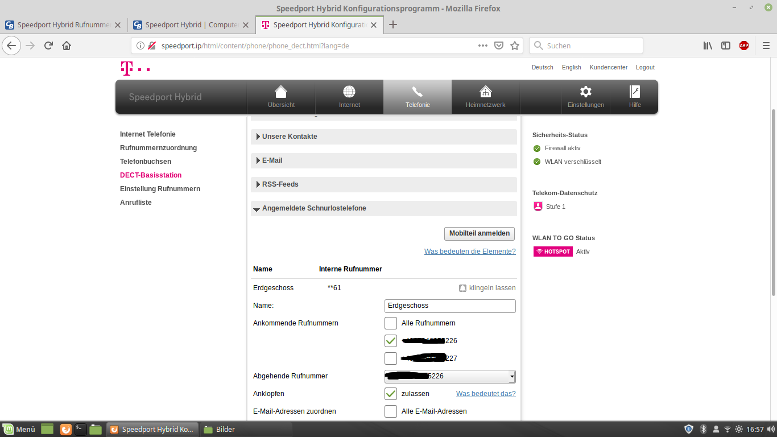Switch to Speedport Hybrid Rufnummer tab
The image size is (777, 437).
click(63, 25)
